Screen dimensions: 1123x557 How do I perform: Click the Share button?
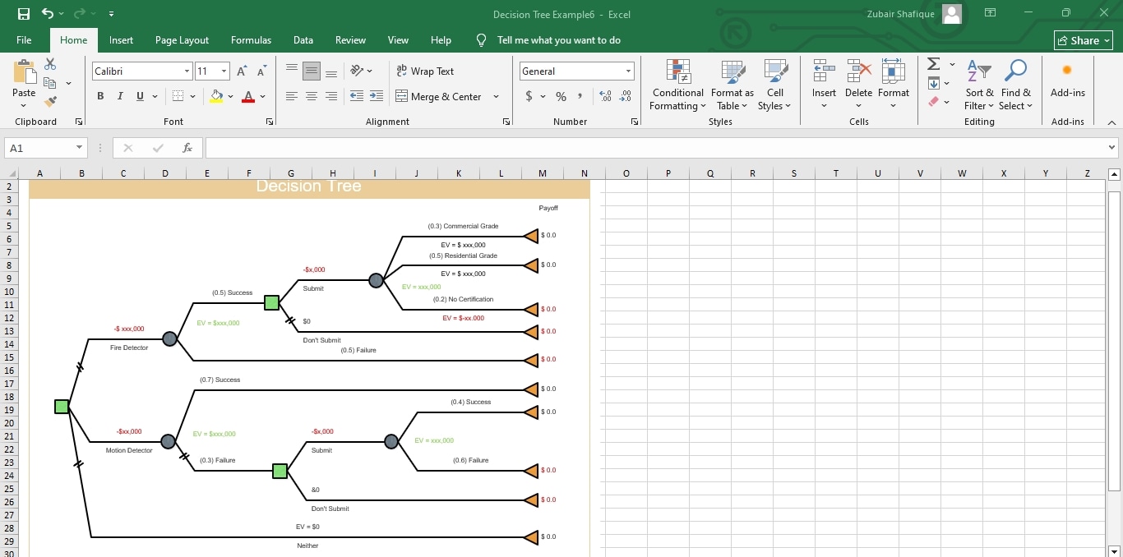(x=1083, y=39)
